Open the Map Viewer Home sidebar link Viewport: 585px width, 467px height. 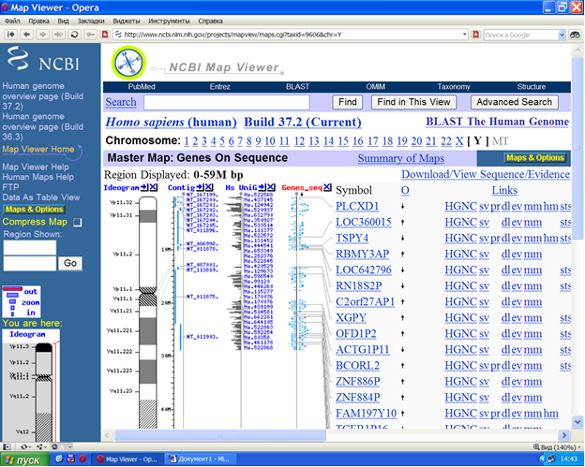click(38, 150)
